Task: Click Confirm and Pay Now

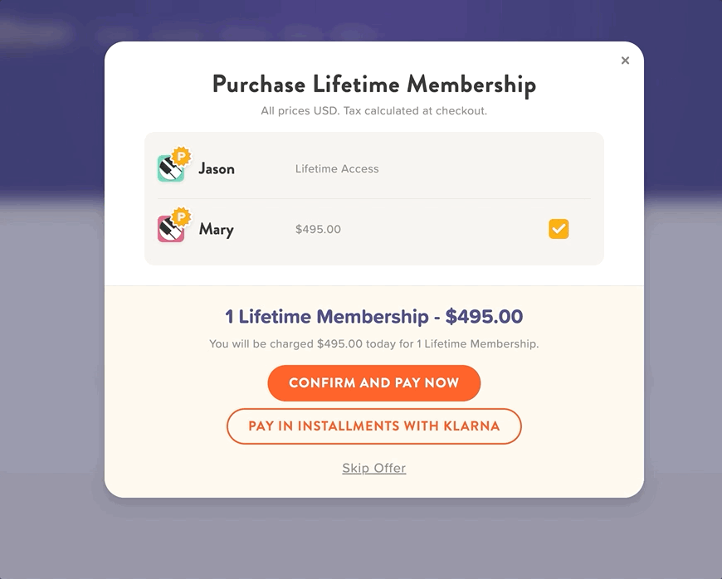Action: (373, 383)
